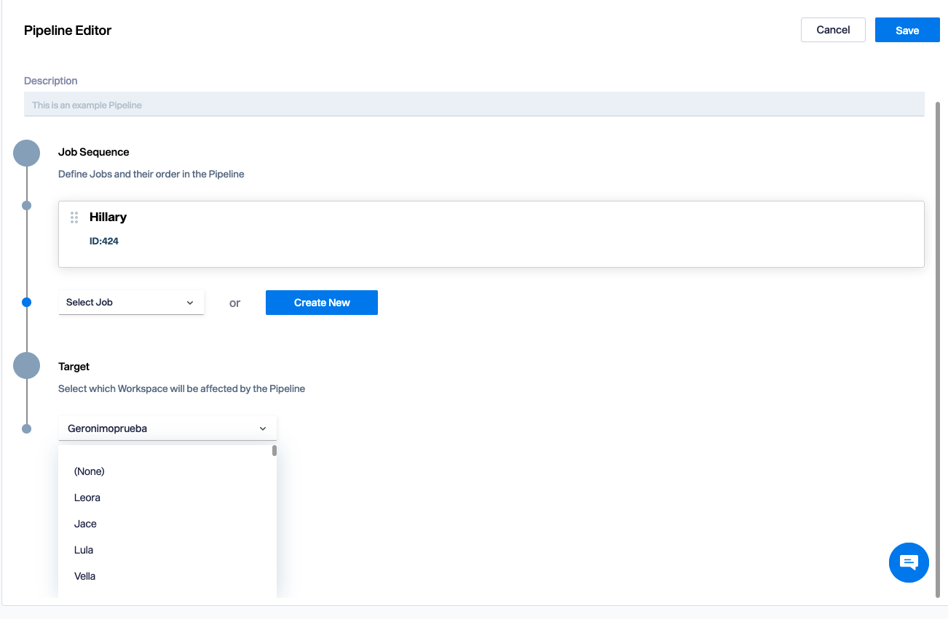Click the Job Sequence step circle
The height and width of the screenshot is (619, 948).
pos(27,153)
